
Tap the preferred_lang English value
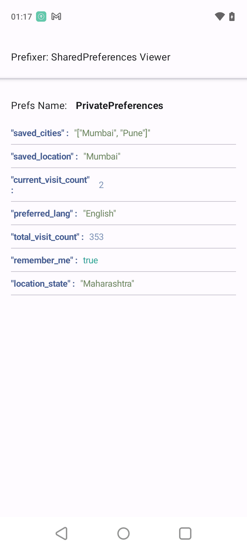(99, 213)
